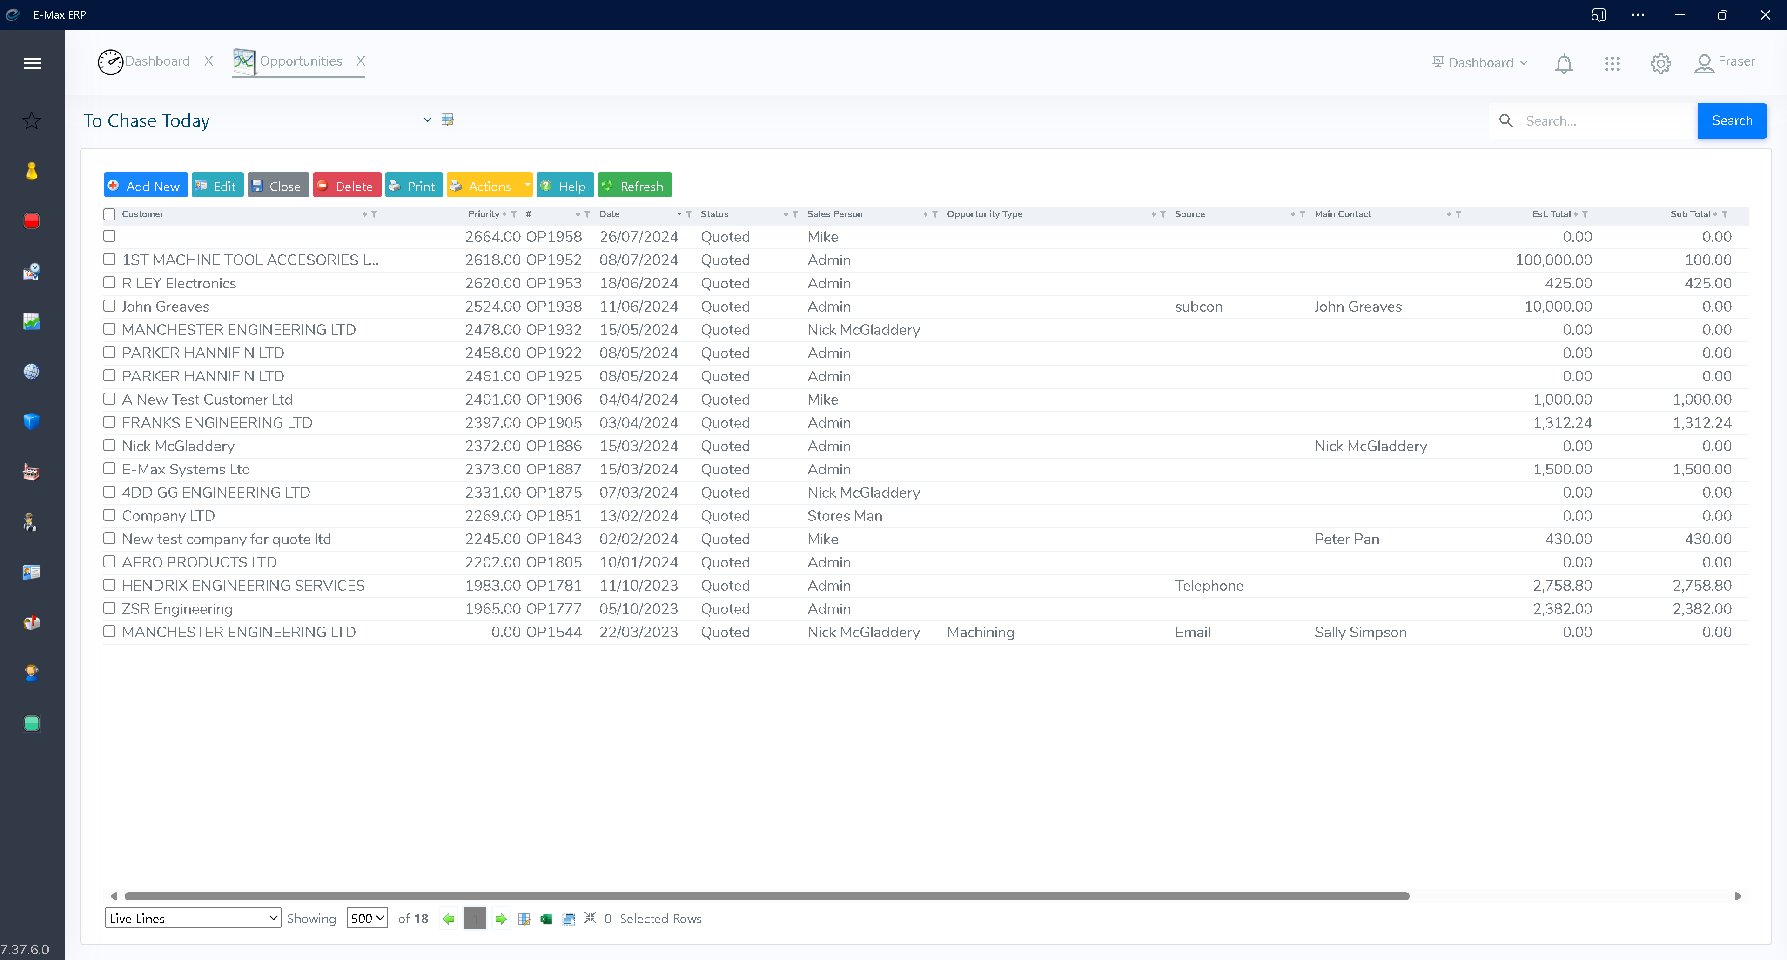Click the Add New opportunity button
This screenshot has height=960, width=1787.
143,186
